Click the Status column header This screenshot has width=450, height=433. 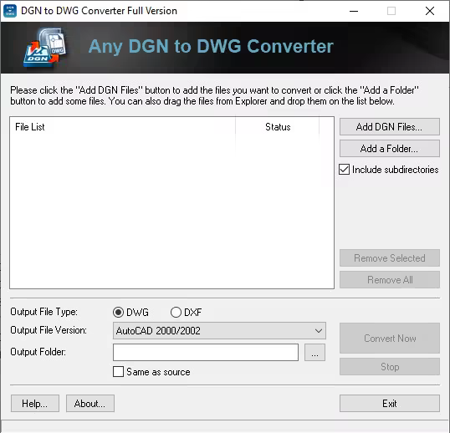coord(278,127)
